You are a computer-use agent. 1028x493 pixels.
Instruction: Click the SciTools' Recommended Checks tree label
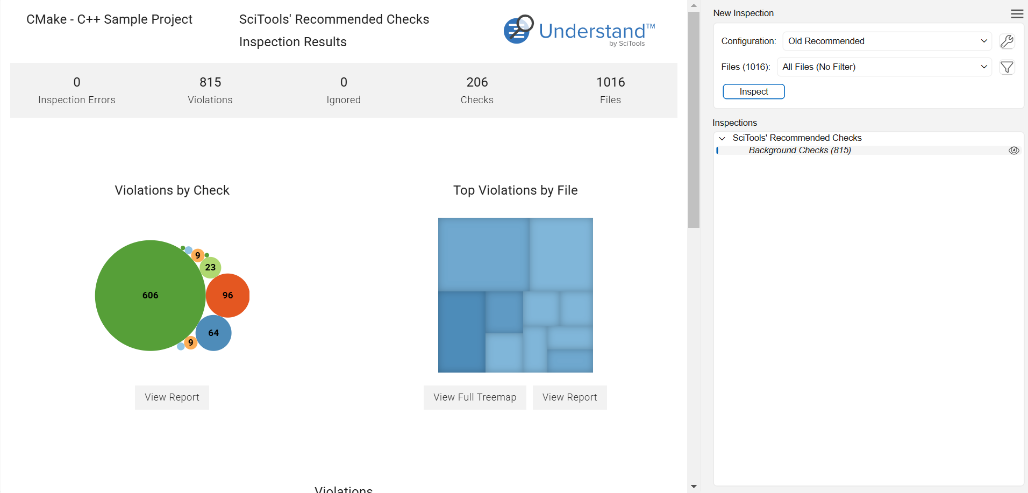797,138
